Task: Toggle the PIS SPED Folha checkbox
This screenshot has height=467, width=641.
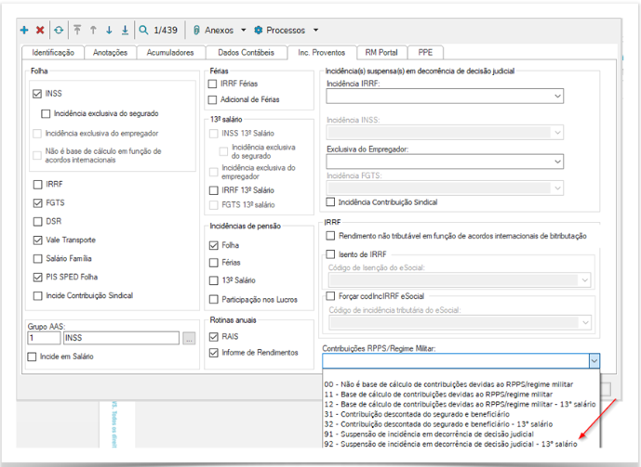Action: 37,278
